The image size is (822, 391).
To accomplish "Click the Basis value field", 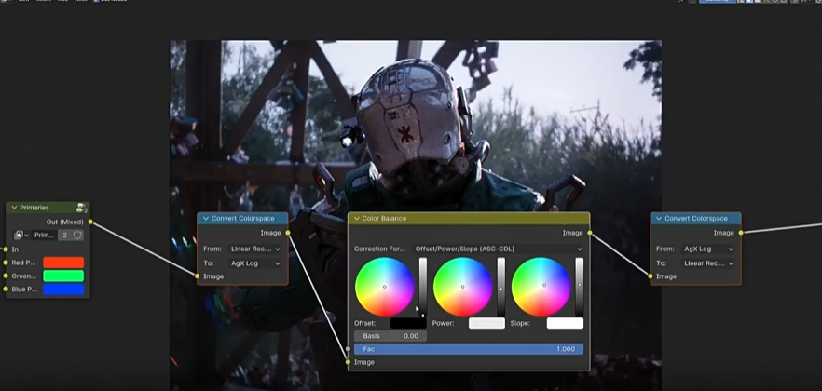I will tap(390, 336).
